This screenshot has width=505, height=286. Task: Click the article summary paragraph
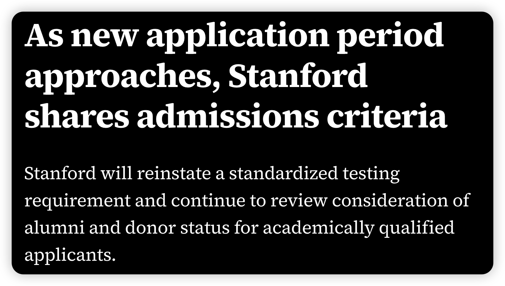coord(247,214)
